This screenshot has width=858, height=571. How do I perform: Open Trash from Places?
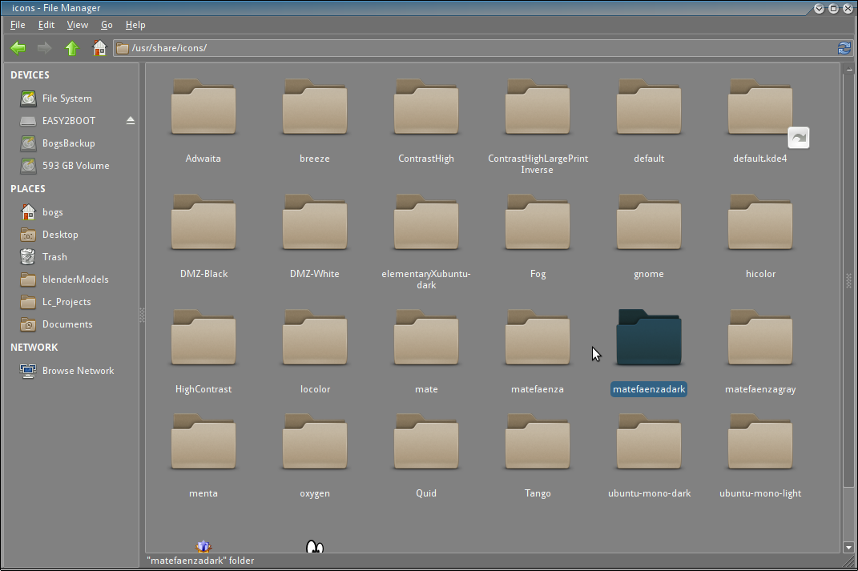(x=54, y=257)
